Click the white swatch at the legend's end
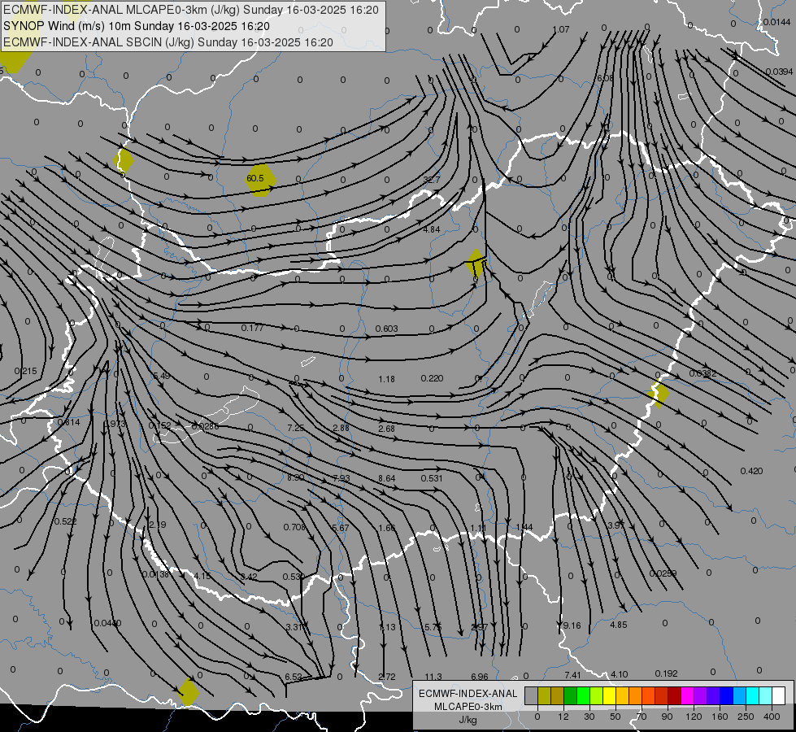The height and width of the screenshot is (732, 796). (778, 695)
